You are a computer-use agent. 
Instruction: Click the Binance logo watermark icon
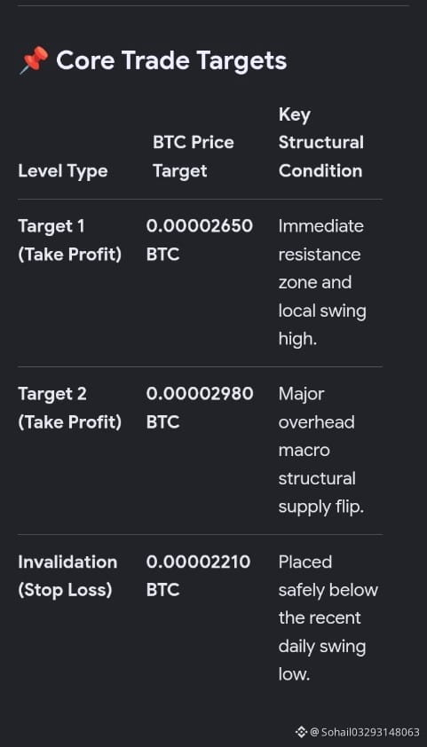click(x=301, y=732)
